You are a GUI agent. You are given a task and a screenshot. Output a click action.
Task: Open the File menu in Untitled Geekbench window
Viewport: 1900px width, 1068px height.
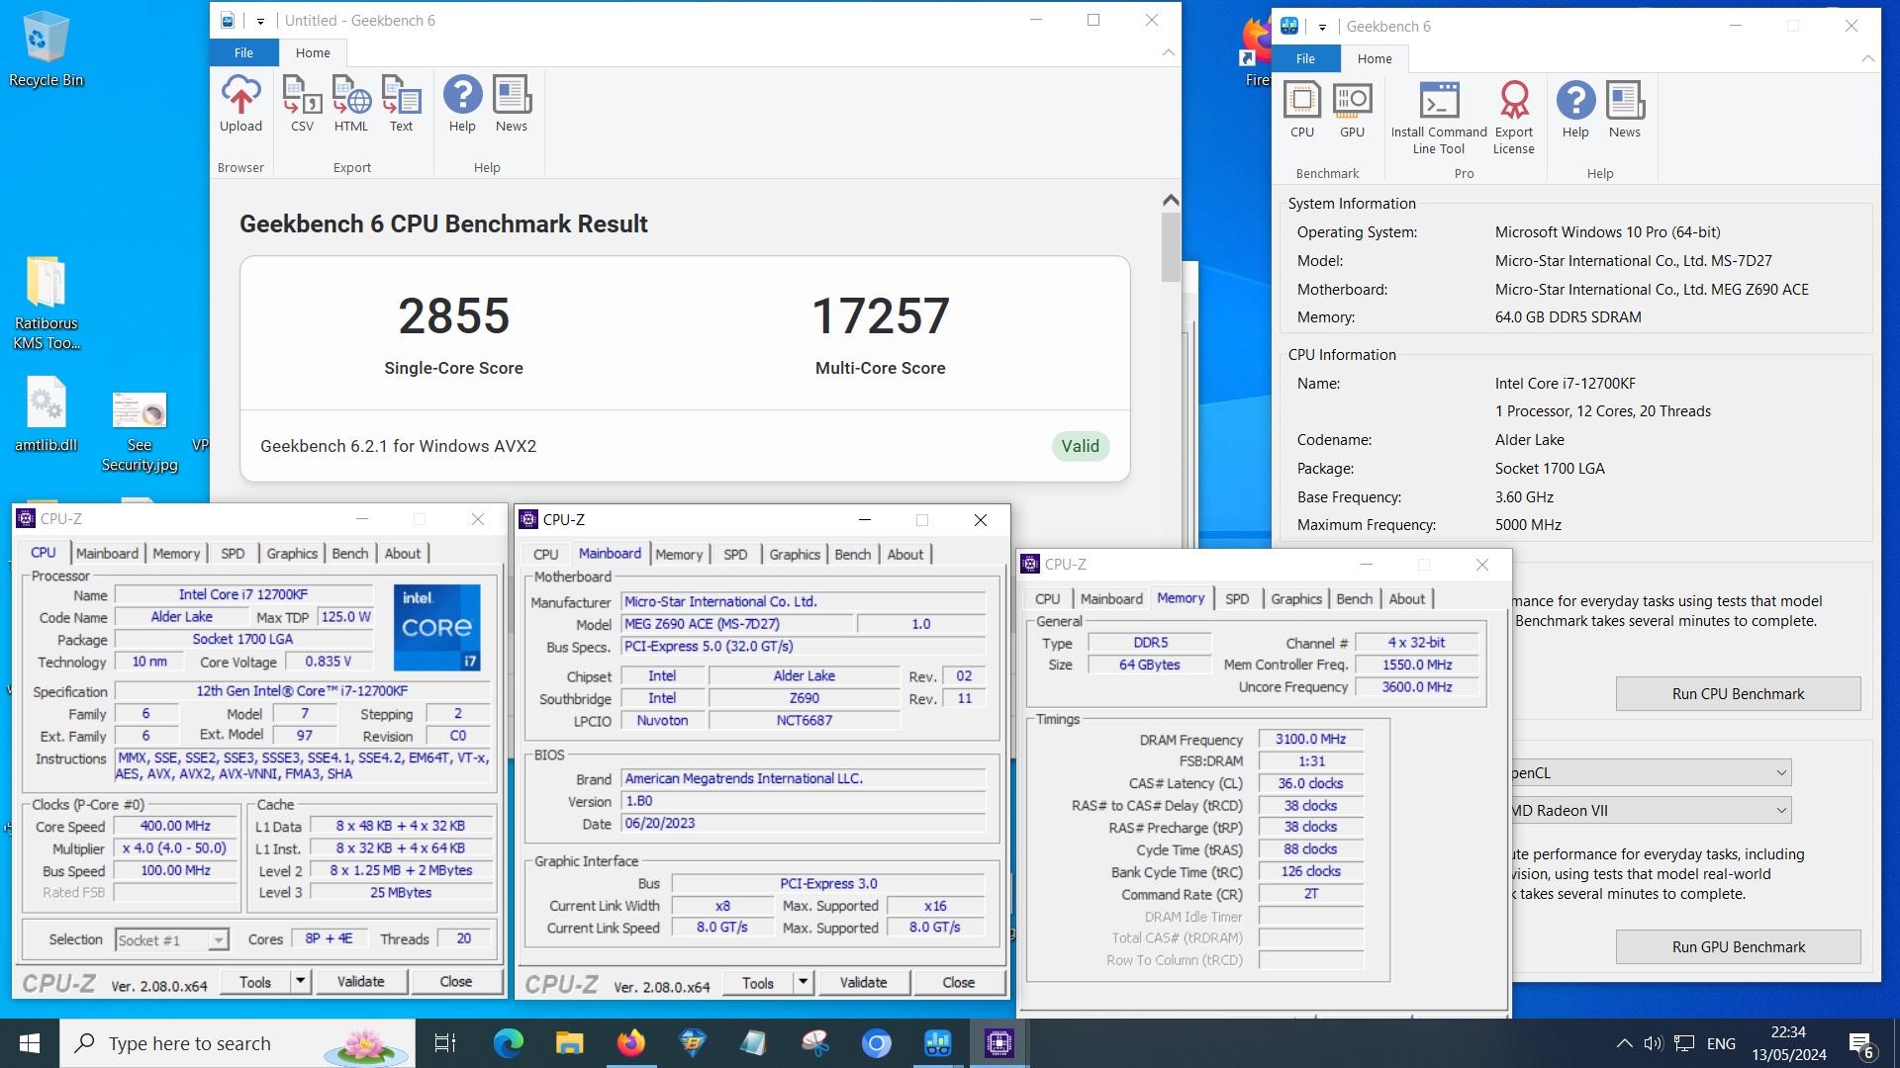point(243,52)
